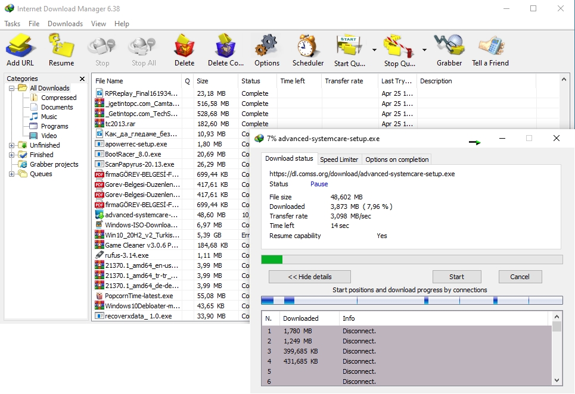Sort list by File Name column
The image size is (575, 394).
tap(136, 81)
